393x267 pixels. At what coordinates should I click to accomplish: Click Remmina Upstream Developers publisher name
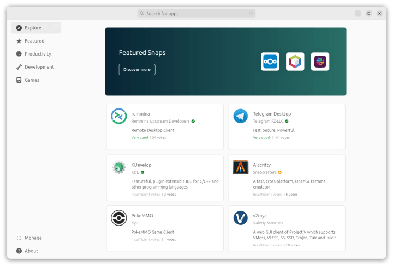pyautogui.click(x=160, y=121)
